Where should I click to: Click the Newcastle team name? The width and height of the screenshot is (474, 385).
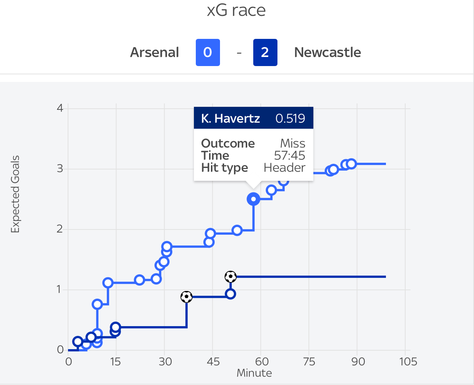tap(328, 52)
